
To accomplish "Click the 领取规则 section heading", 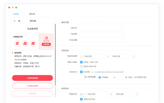I will coord(65,51).
